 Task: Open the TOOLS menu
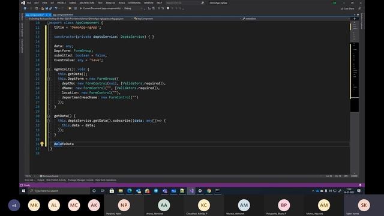(x=121, y=2)
